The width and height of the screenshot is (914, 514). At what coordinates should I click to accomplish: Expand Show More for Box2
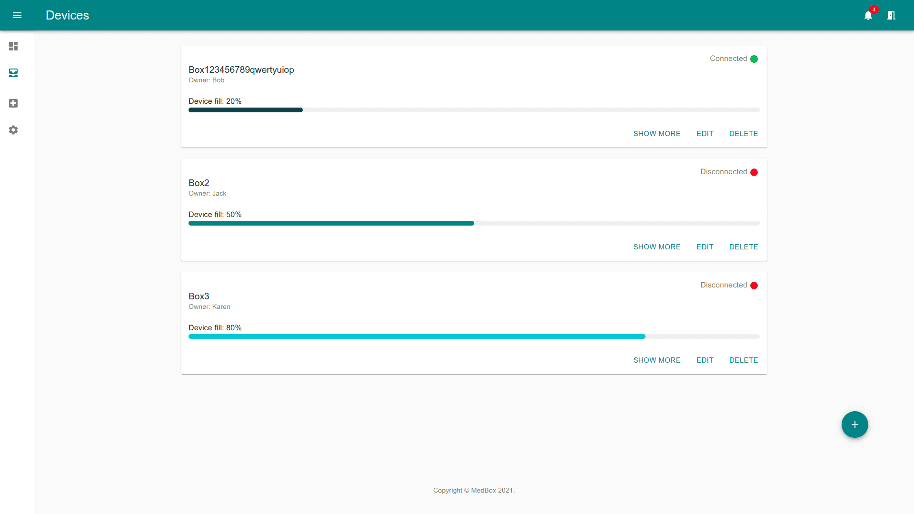point(656,247)
